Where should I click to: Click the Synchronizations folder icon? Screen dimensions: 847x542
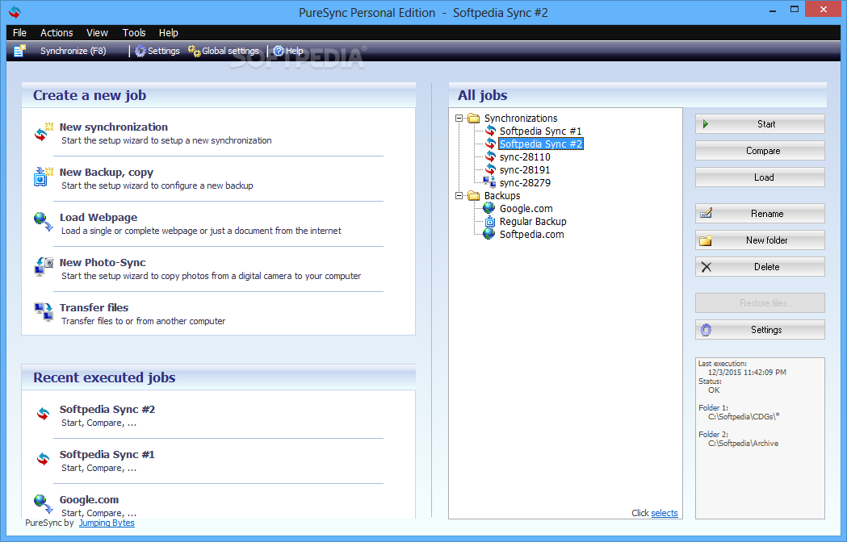click(474, 119)
